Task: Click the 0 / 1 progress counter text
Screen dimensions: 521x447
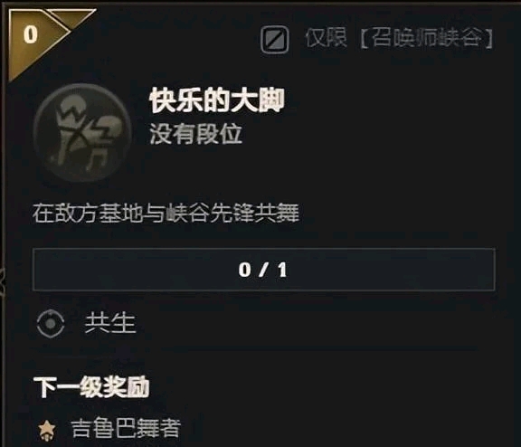Action: 262,270
